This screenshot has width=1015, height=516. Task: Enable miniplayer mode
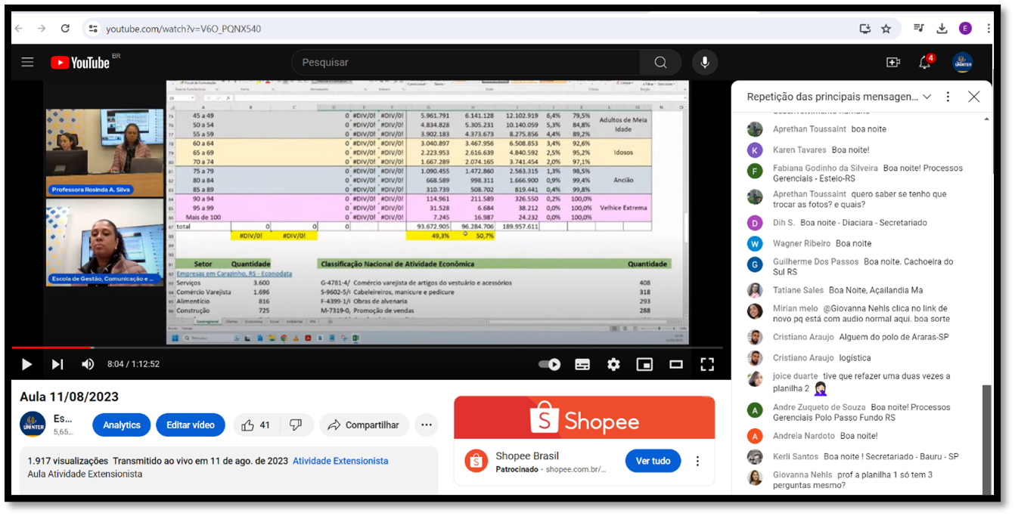(644, 364)
